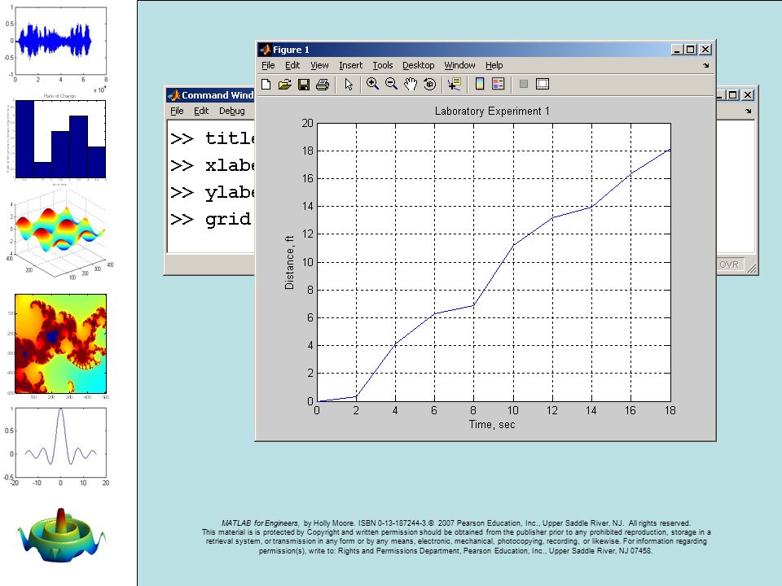
Task: Select the Rotate 3D tool
Action: [x=429, y=84]
